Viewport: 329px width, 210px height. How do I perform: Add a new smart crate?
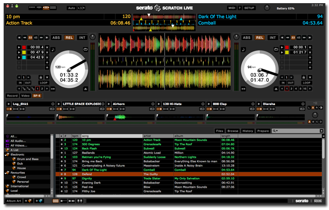coord(39,201)
